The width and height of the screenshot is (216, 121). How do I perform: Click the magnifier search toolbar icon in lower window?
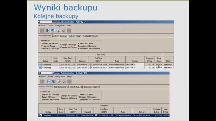point(64,81)
